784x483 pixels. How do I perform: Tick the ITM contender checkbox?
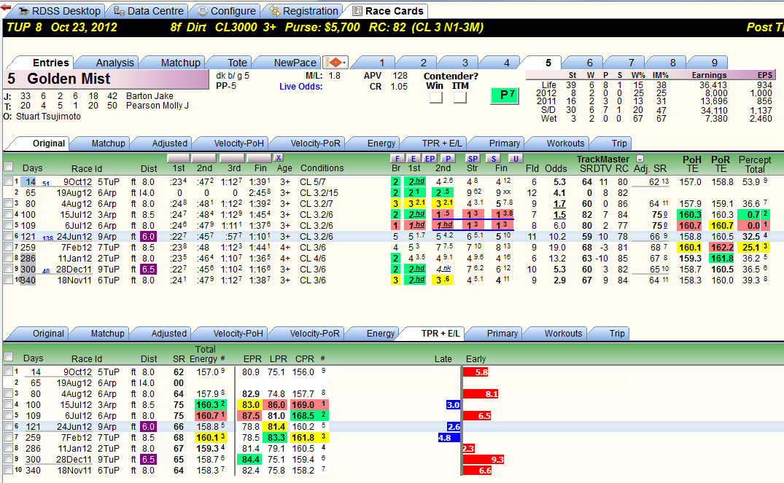[460, 97]
